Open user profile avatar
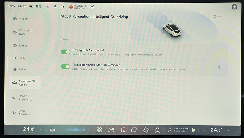Image resolution: width=244 pixels, height=138 pixels. pos(235,7)
